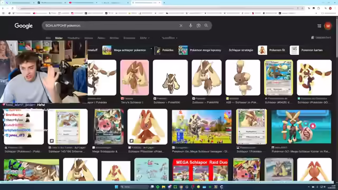Go back with the browser back arrow
338x190 pixels.
coord(3,8)
